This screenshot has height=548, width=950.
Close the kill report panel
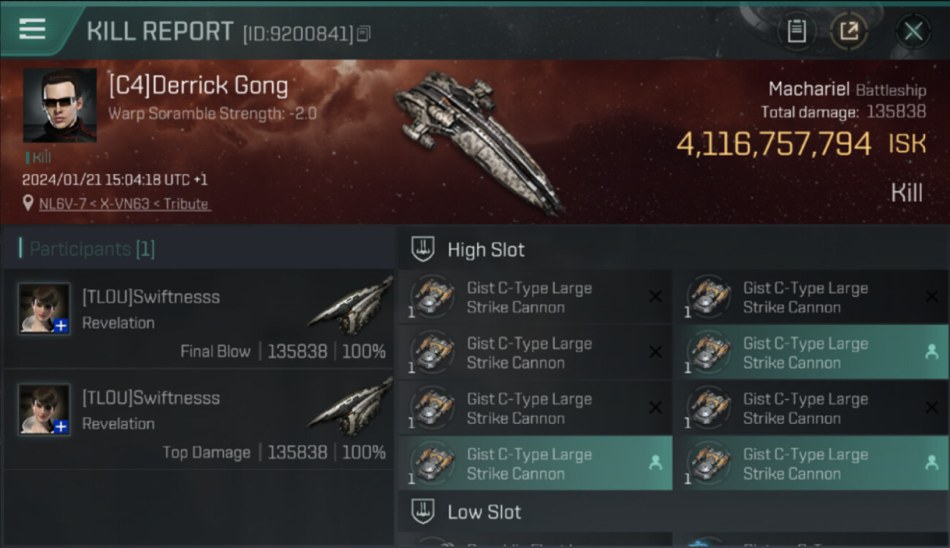pos(913,31)
